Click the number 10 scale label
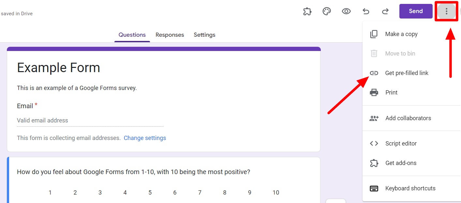Viewport: 461px width, 203px height. (x=276, y=193)
